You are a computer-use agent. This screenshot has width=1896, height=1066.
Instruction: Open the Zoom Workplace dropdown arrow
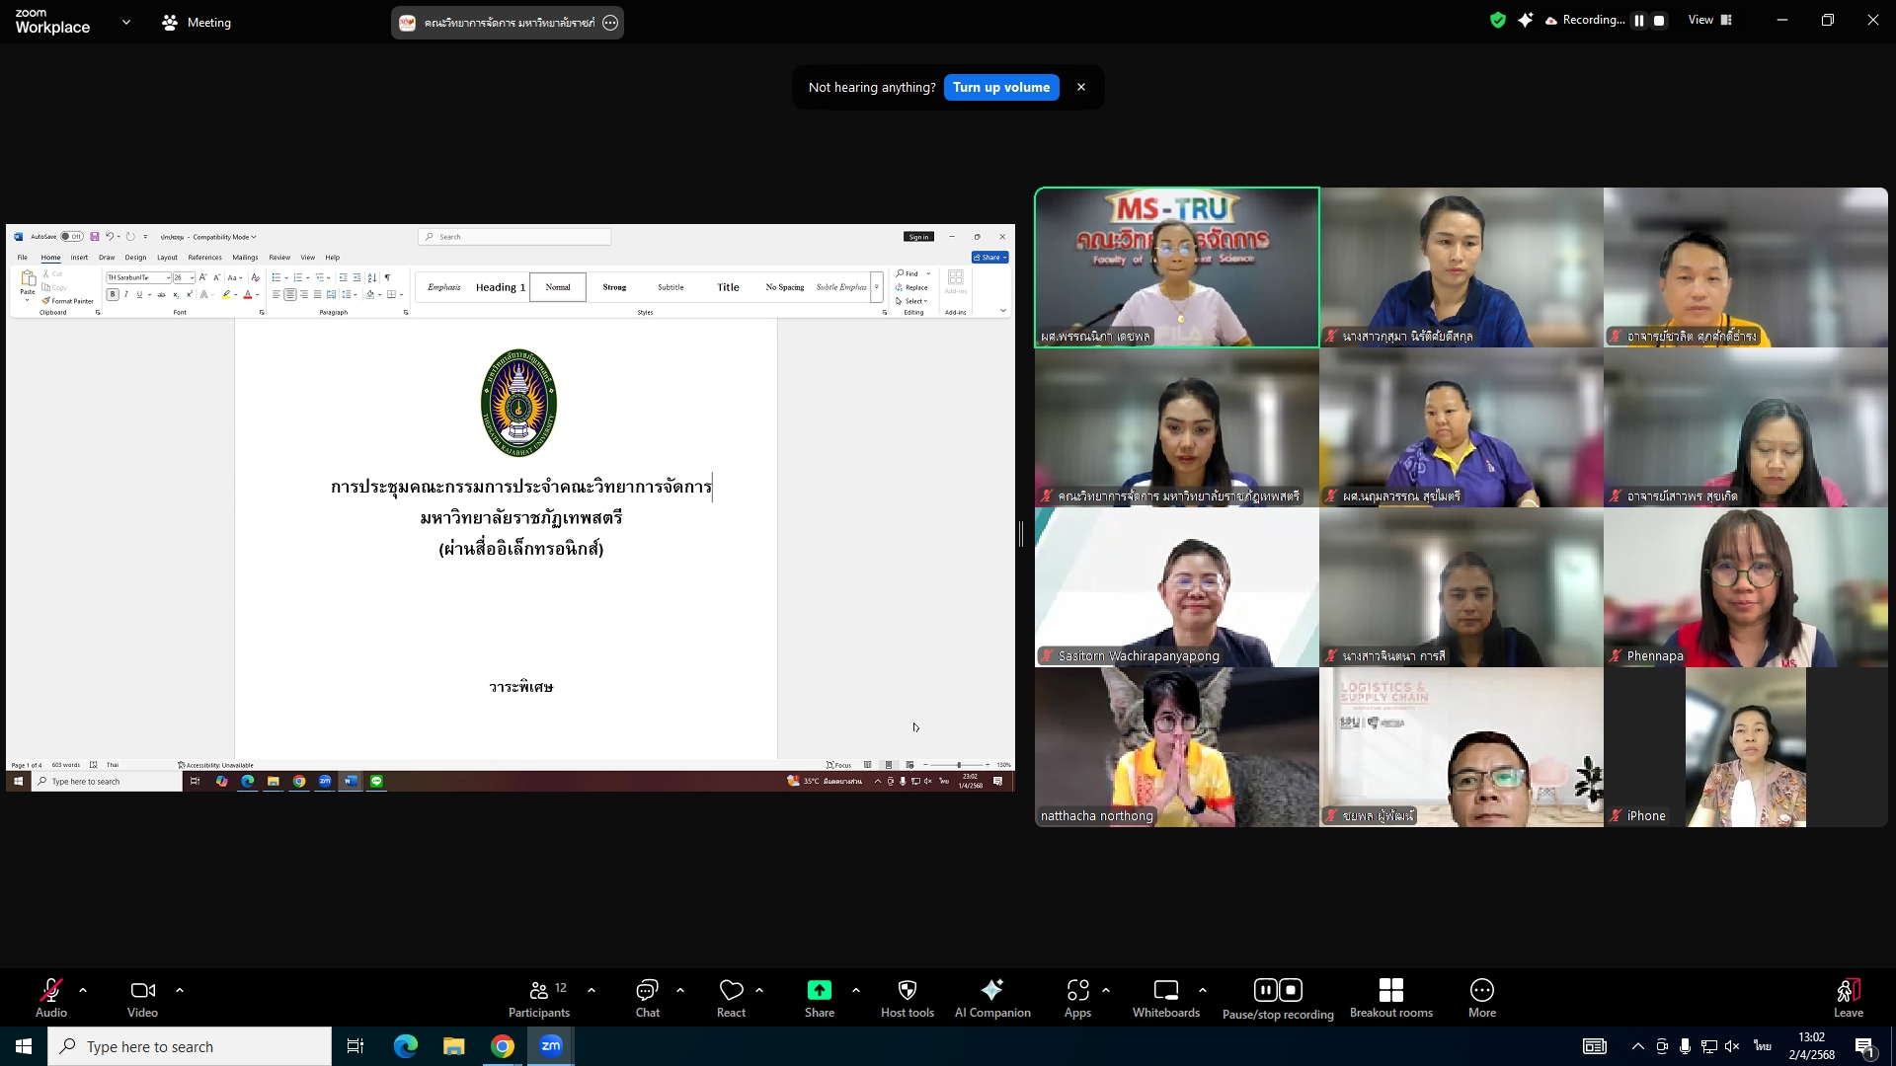[125, 22]
